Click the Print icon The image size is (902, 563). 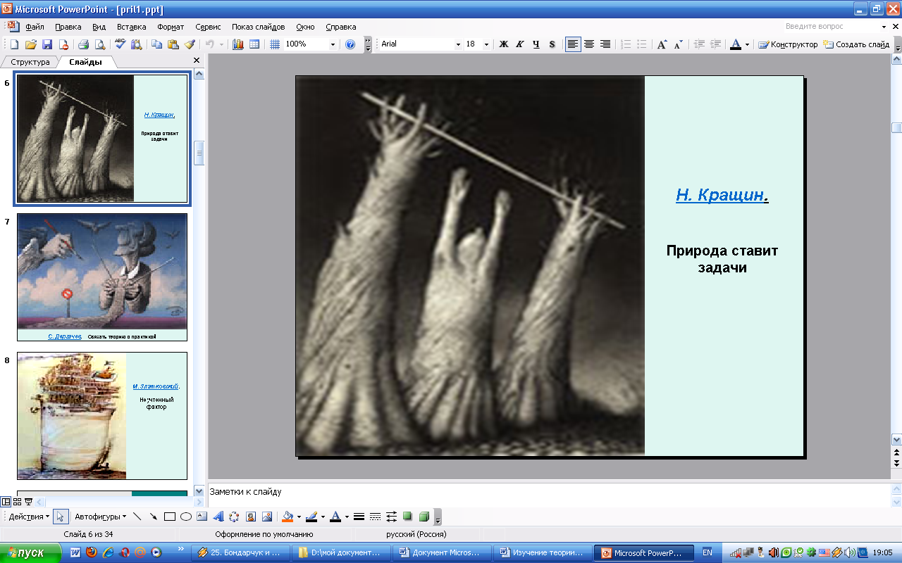pyautogui.click(x=84, y=44)
